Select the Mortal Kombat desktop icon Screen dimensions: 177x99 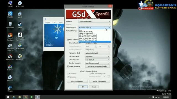(x=10, y=37)
